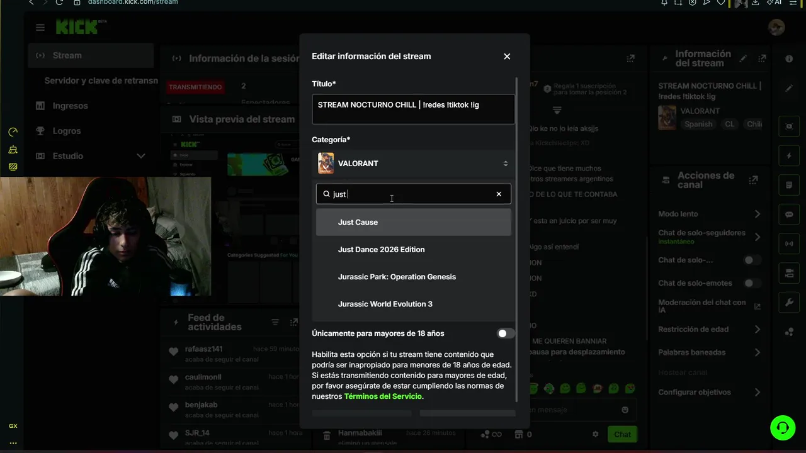Expand Palabras baneadas options
This screenshot has height=453, width=806.
pyautogui.click(x=757, y=352)
